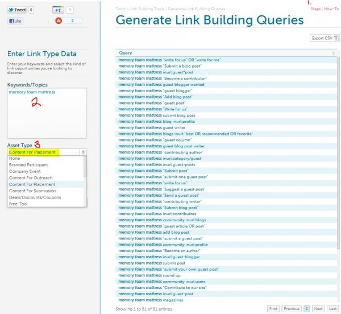Open the Asset Type dropdown
Viewport: 341px width, 314px height.
click(x=47, y=152)
